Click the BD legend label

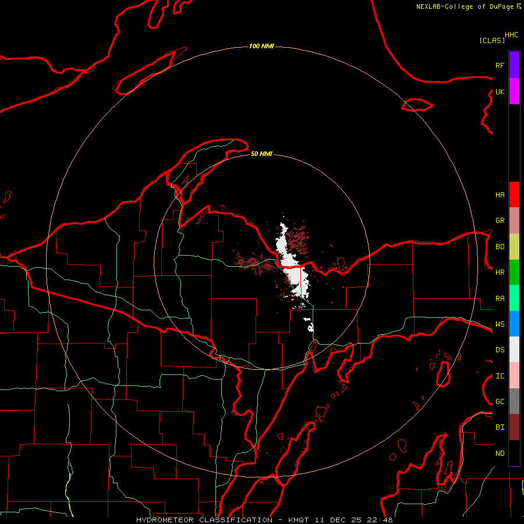tap(500, 247)
